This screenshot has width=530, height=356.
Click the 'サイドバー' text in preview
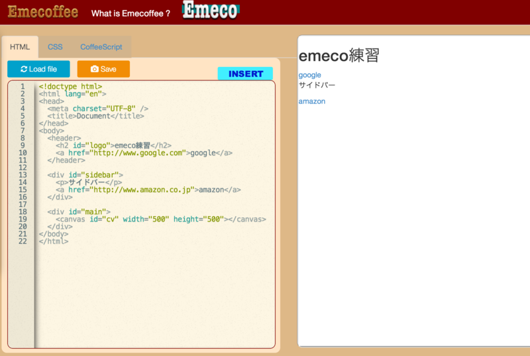tap(317, 86)
